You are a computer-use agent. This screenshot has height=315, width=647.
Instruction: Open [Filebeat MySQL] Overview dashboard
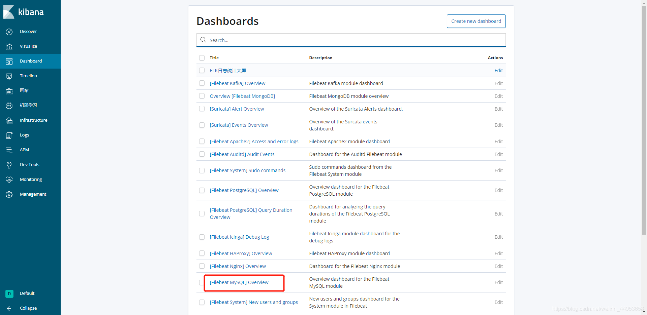(239, 282)
